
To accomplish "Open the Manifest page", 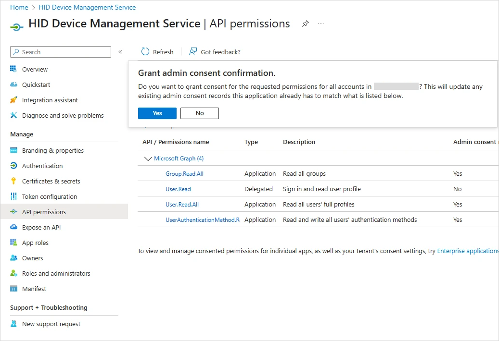I will pos(34,289).
